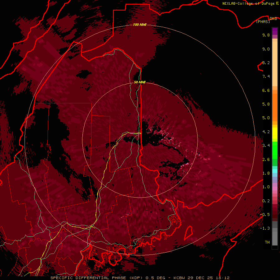Click the bright yellow color bar segment

coord(275,133)
